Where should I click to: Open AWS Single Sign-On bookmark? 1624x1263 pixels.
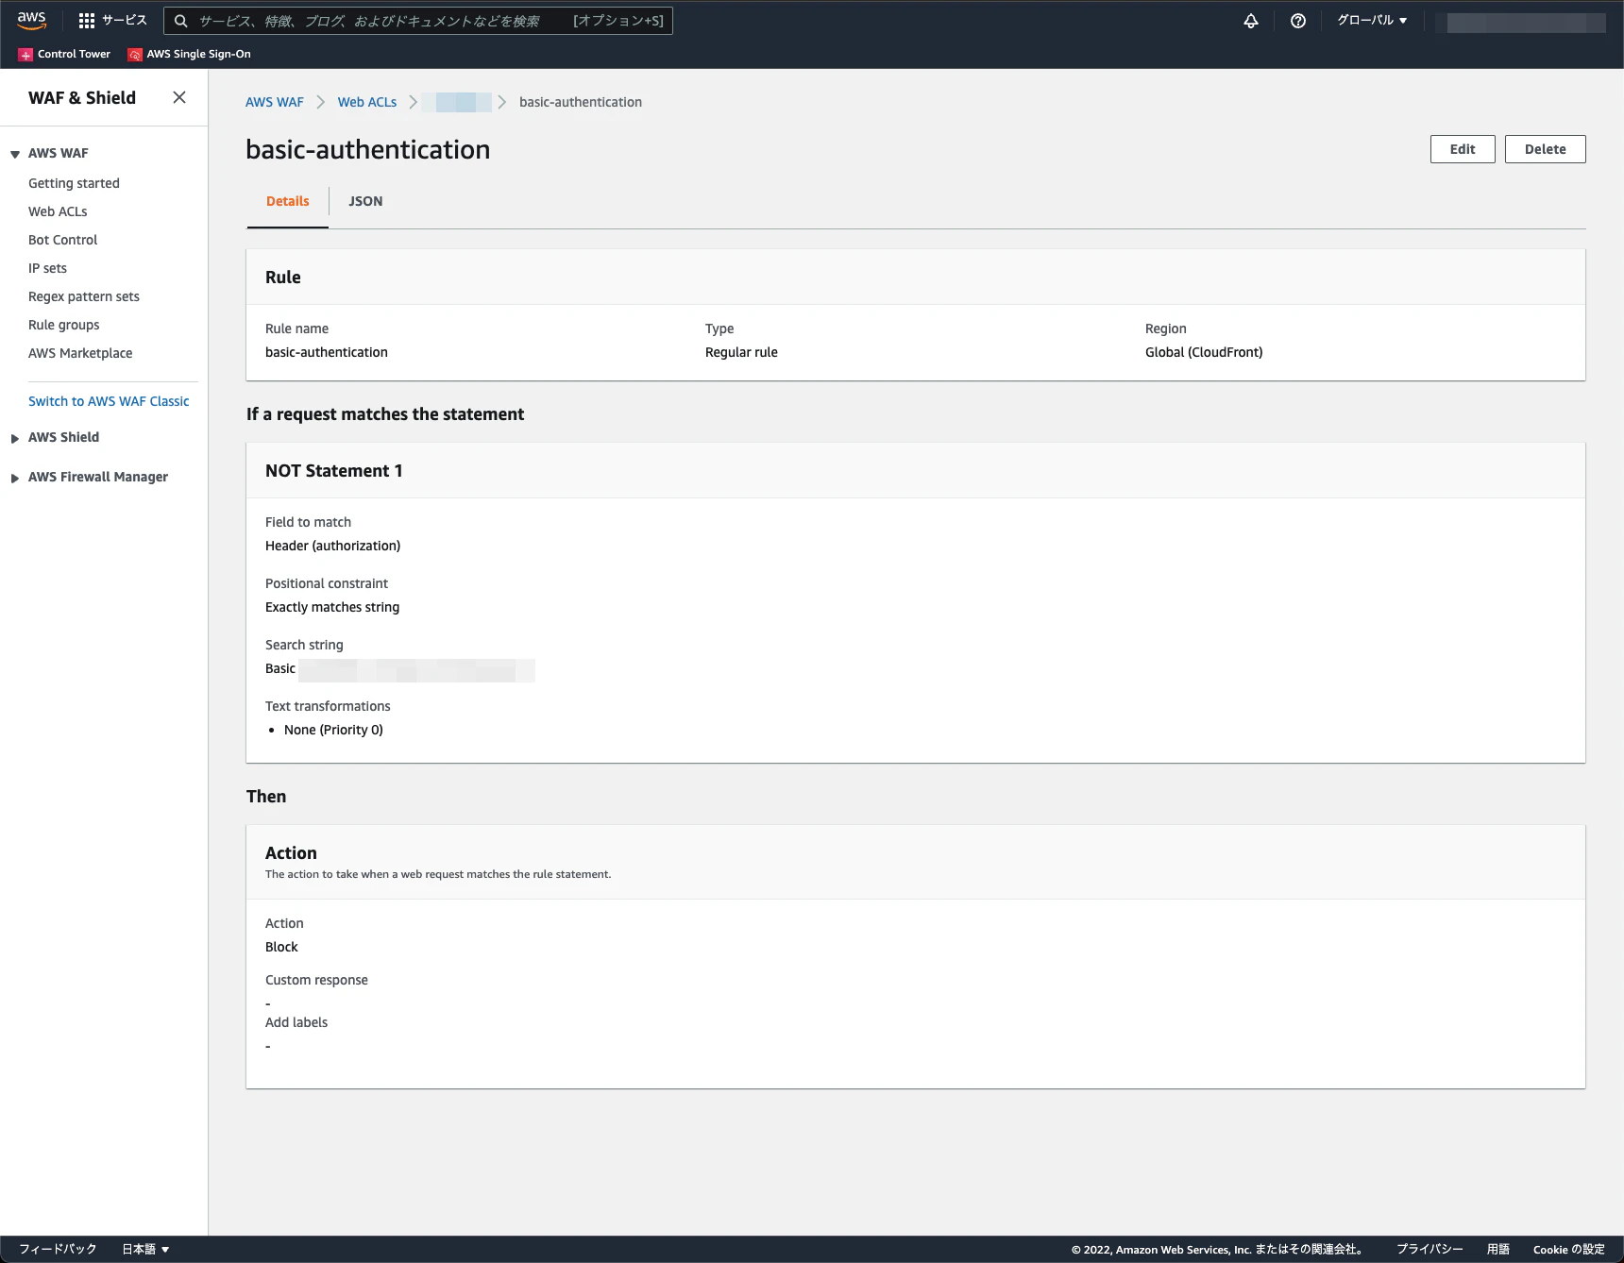click(189, 55)
